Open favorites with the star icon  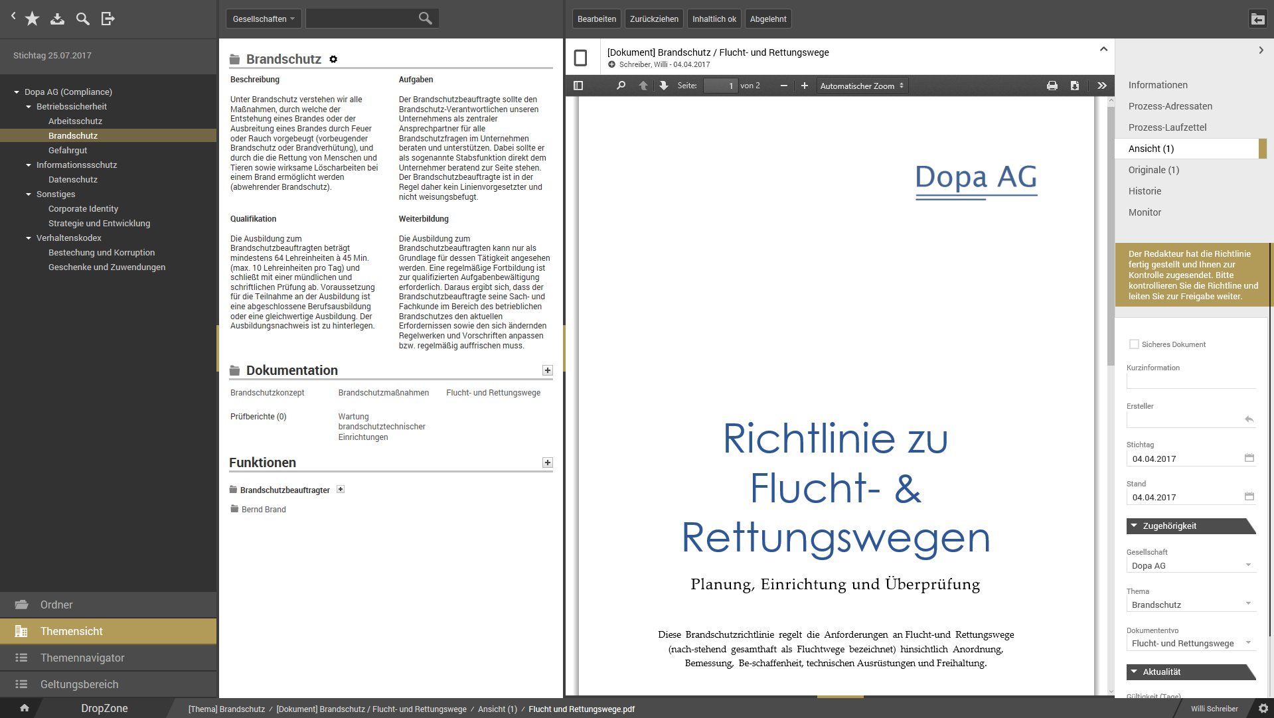[32, 19]
